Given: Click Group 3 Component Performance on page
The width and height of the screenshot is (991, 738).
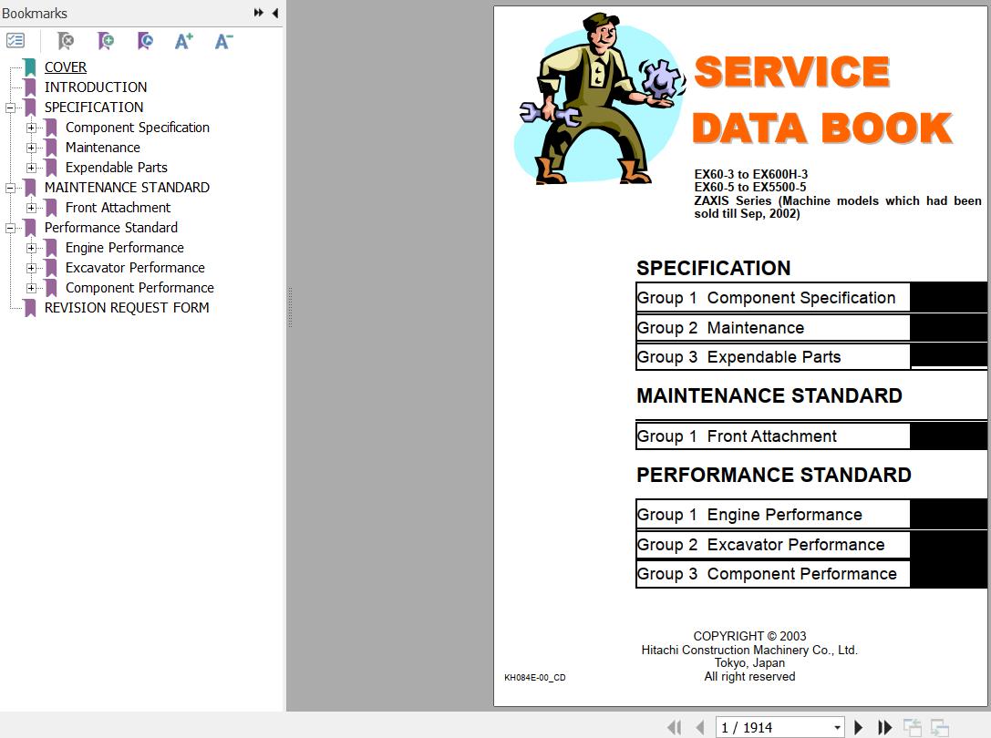Looking at the screenshot, I should [x=772, y=574].
